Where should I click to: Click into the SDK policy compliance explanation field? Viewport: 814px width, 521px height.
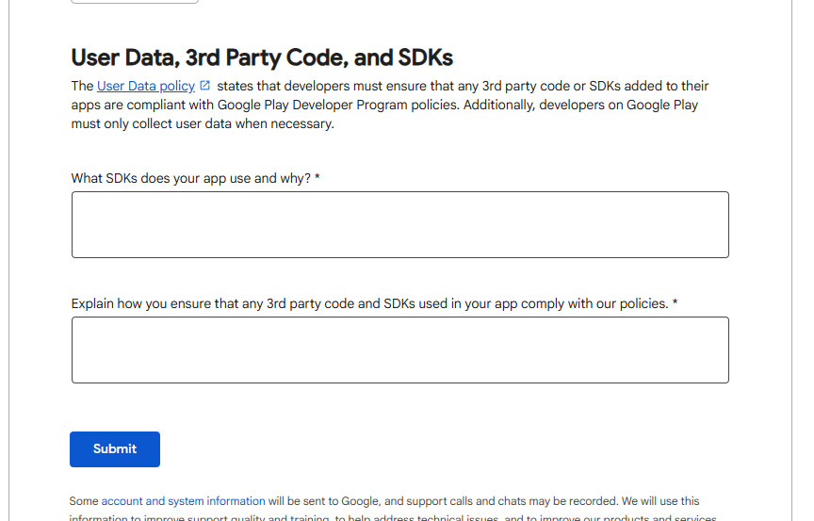click(399, 350)
